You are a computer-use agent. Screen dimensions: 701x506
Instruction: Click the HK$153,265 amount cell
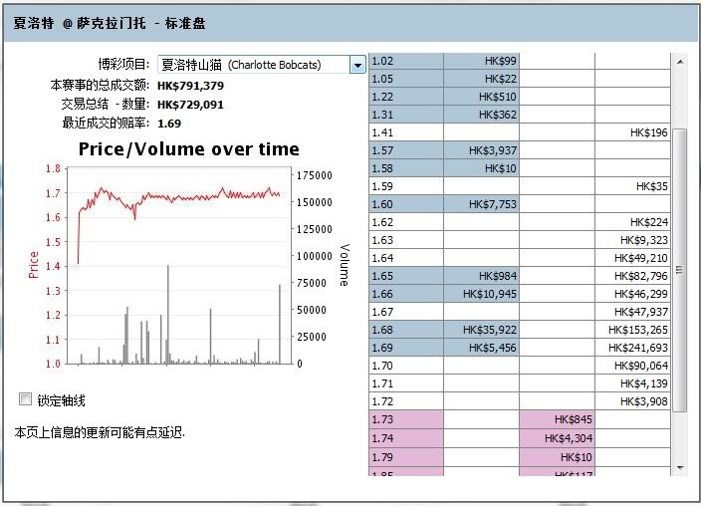(x=633, y=330)
